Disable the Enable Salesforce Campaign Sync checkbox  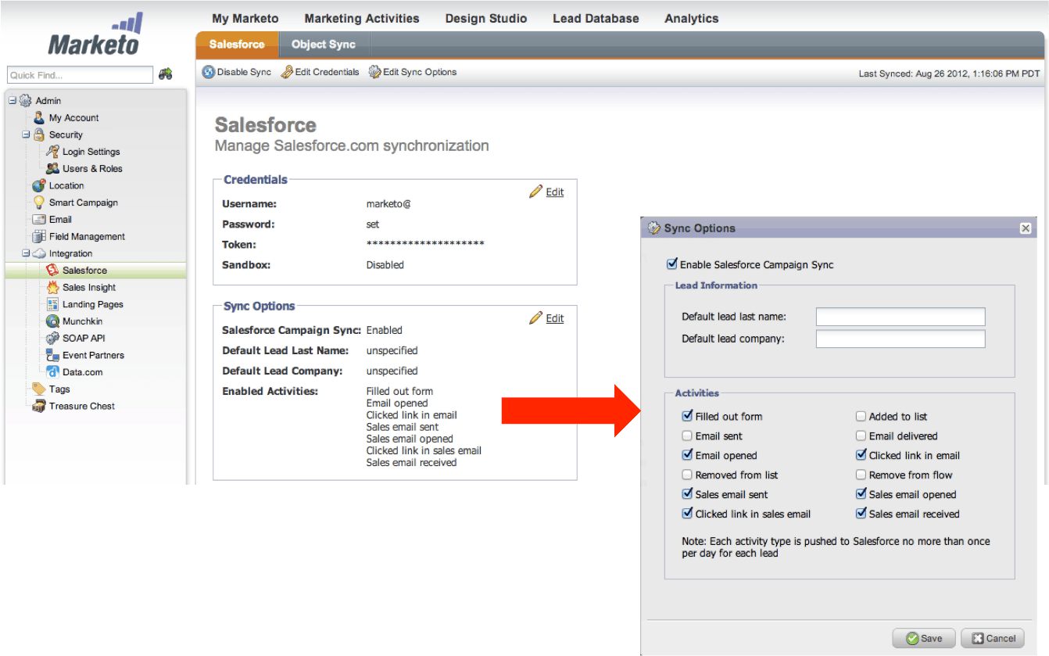[x=671, y=263]
